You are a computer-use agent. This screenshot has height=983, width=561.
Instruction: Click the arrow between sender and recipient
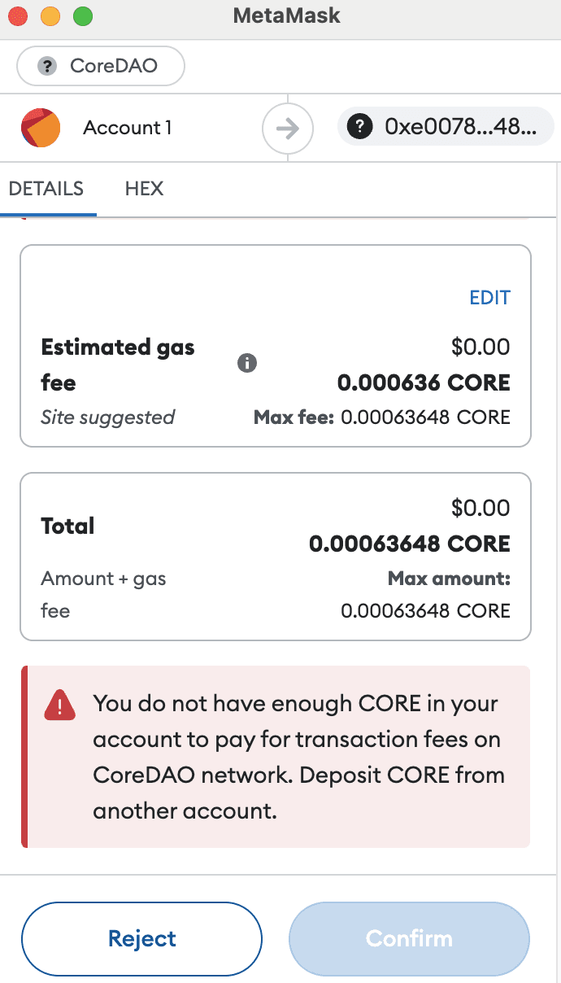[287, 129]
